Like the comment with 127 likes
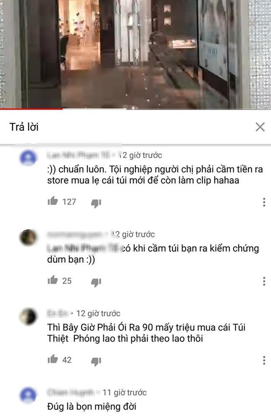Viewport: 271px width, 420px height. tap(53, 201)
